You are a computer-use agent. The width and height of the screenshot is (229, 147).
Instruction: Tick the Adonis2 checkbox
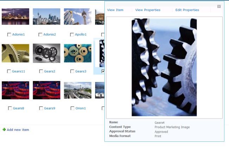[x=40, y=34]
